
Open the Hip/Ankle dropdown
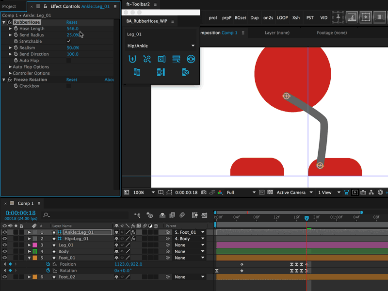161,46
